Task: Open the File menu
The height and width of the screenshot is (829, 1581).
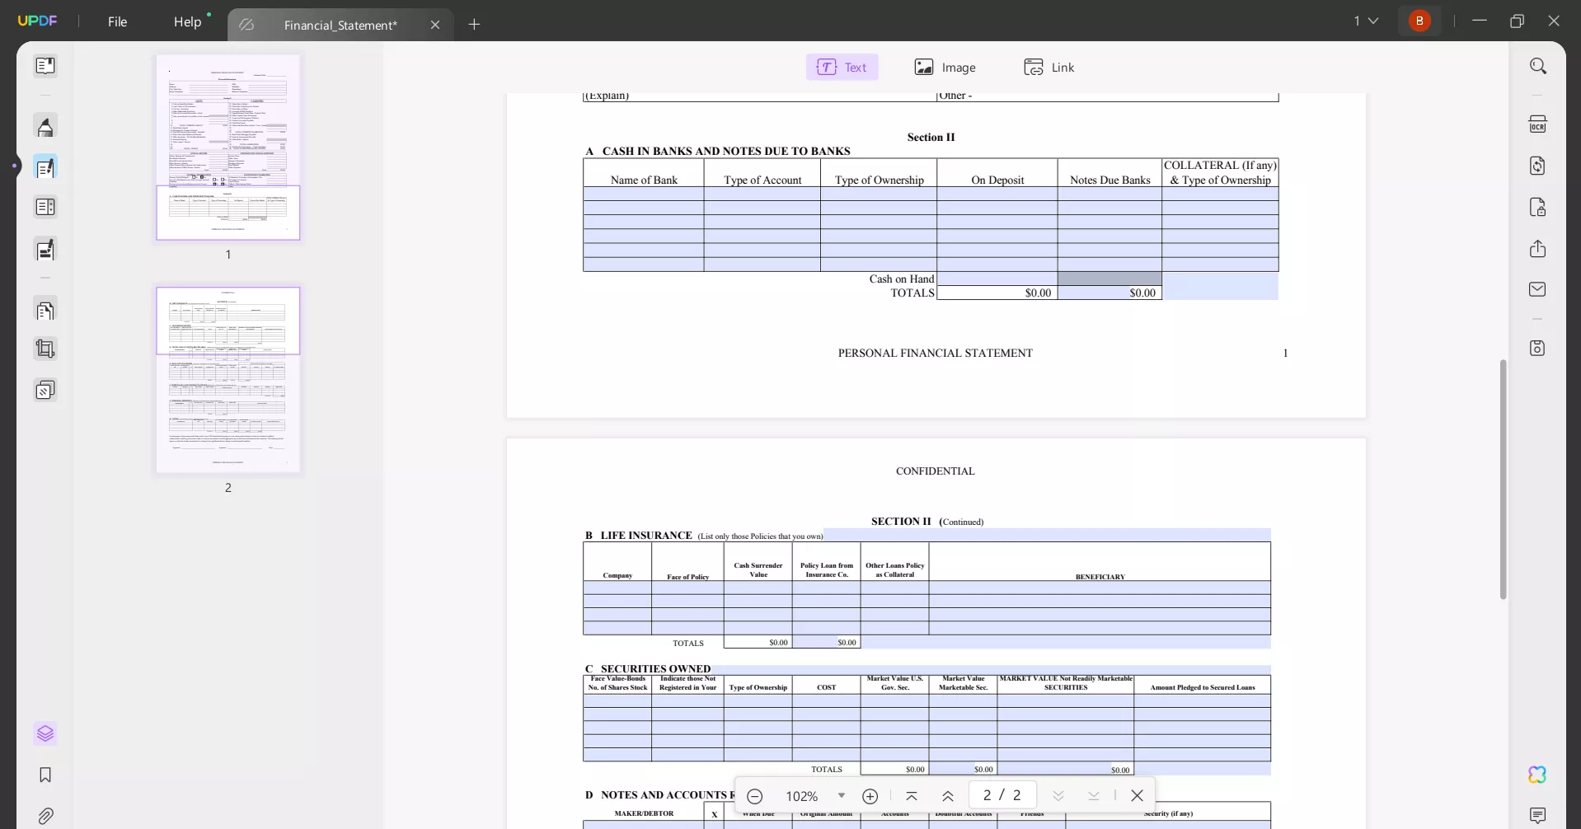Action: click(117, 21)
